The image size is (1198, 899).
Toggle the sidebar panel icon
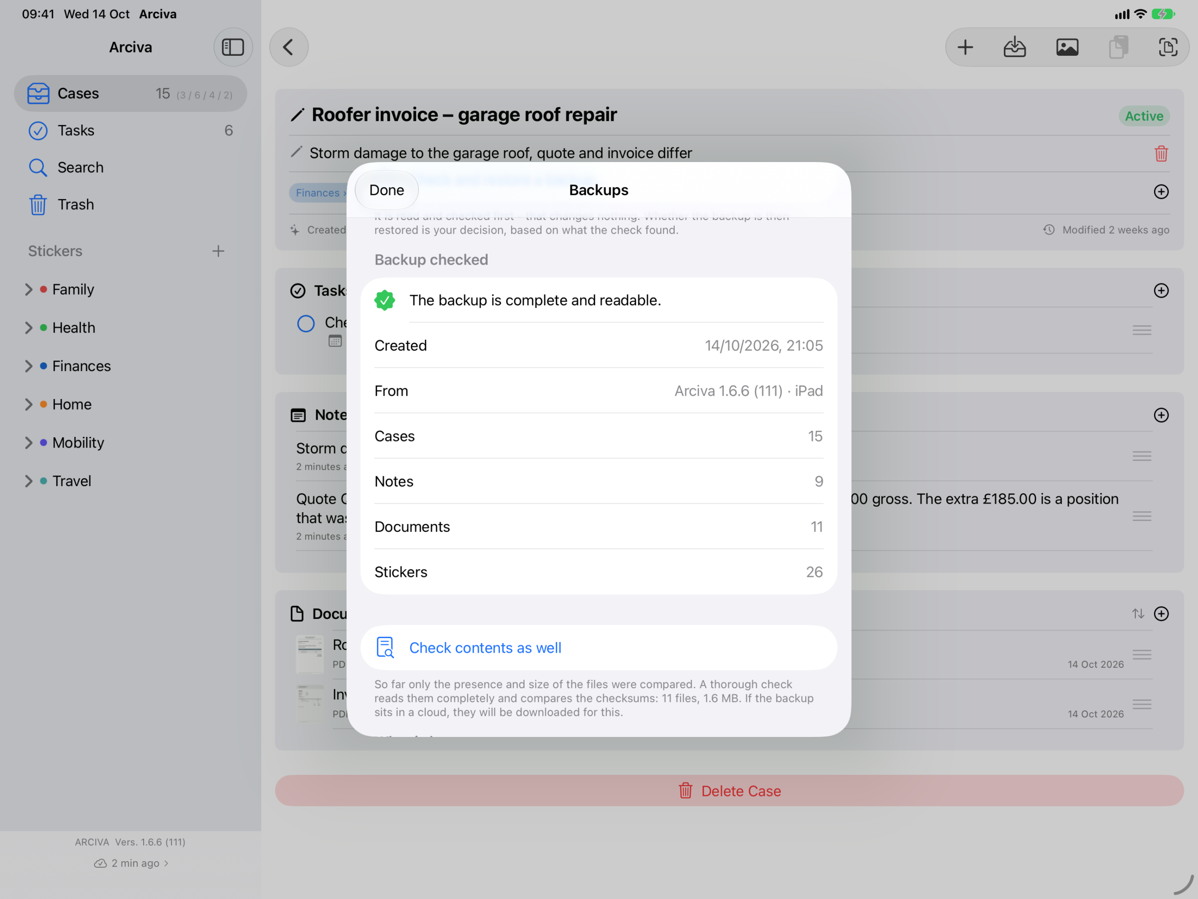233,47
